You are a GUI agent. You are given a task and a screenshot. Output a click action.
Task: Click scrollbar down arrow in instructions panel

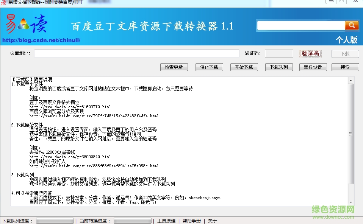click(351, 202)
